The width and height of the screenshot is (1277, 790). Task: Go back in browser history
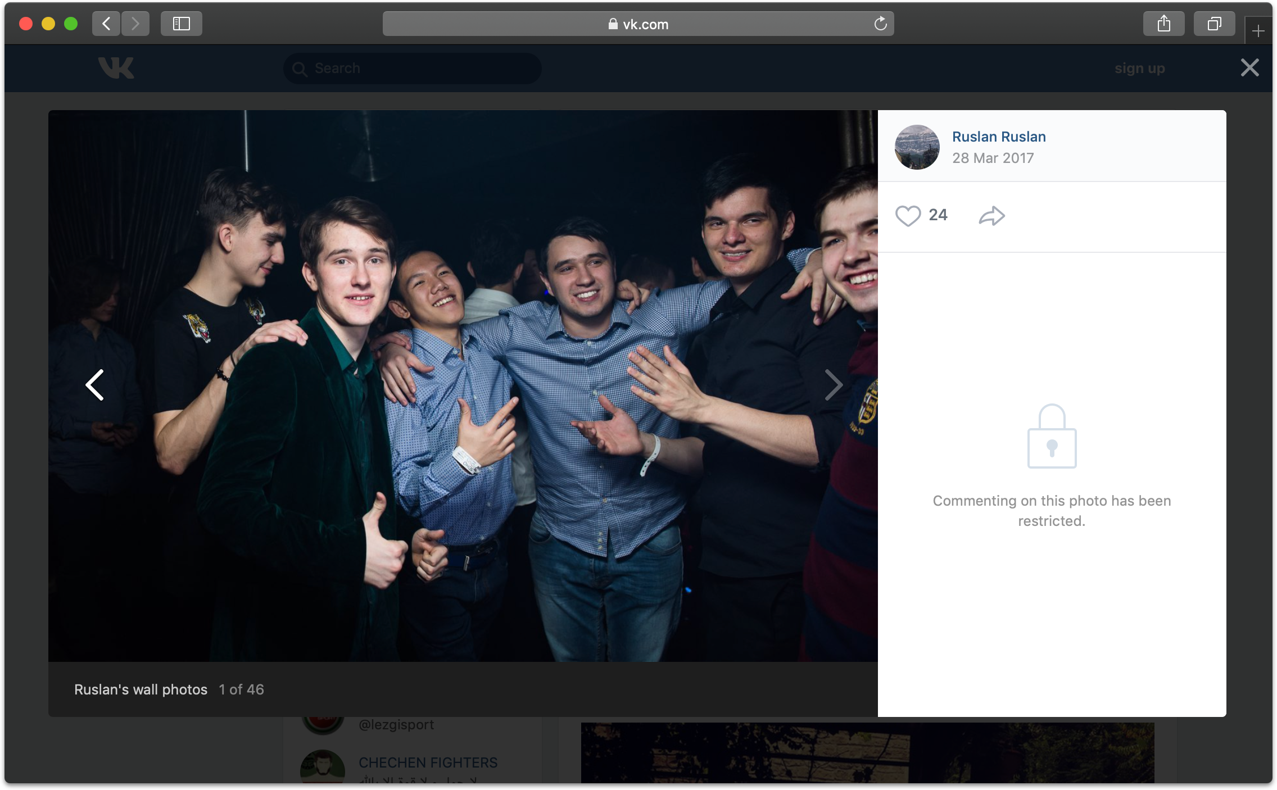106,24
